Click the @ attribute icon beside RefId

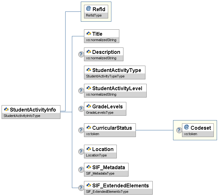click(x=88, y=9)
